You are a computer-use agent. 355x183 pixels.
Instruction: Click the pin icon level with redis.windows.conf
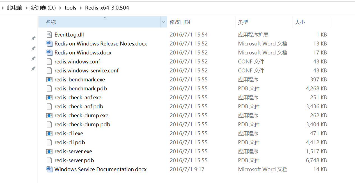(x=33, y=58)
